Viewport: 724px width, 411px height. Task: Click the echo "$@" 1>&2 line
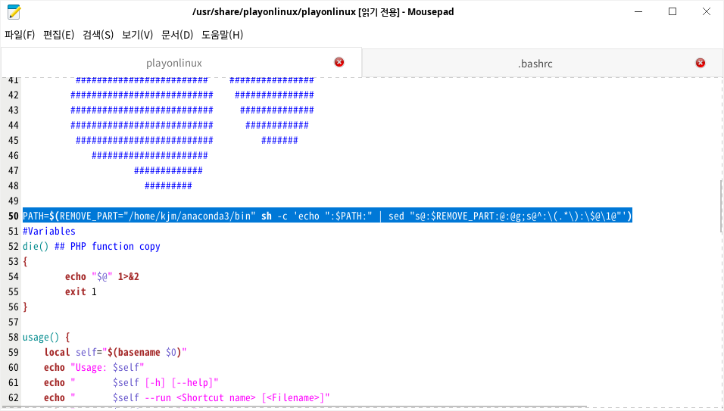[x=102, y=277]
